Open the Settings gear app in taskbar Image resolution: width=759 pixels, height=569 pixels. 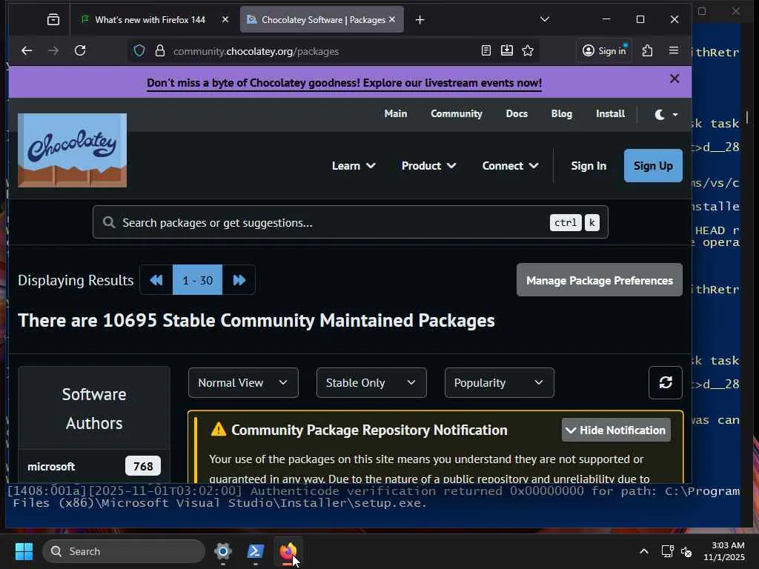point(222,551)
